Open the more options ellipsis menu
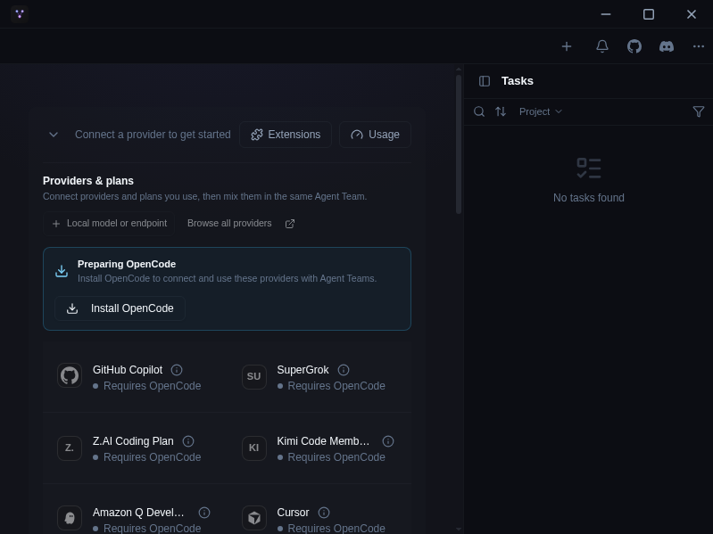 [699, 46]
